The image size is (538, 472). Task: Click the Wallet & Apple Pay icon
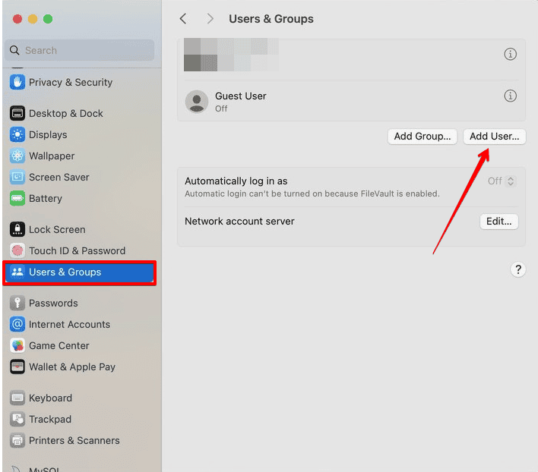(x=17, y=367)
